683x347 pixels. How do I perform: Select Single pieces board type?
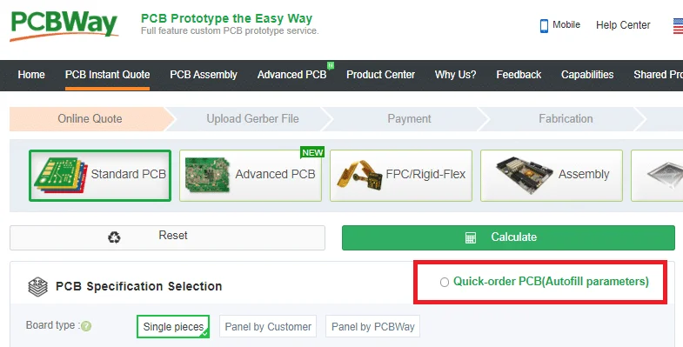point(173,326)
